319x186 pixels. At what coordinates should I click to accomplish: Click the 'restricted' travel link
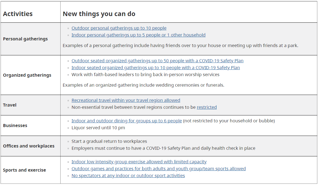point(207,107)
